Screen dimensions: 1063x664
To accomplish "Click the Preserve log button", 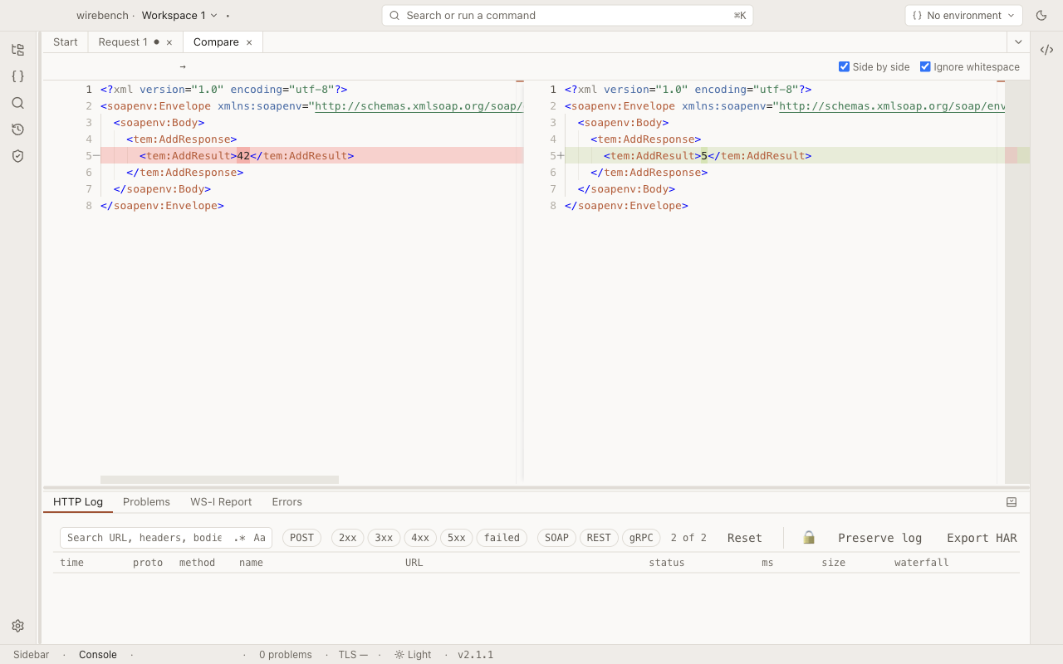I will (879, 538).
